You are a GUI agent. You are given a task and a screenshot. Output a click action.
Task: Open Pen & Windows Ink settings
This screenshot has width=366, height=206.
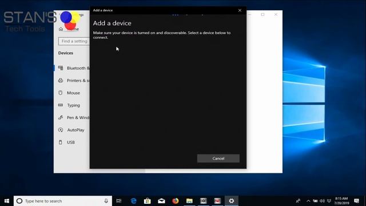tap(78, 117)
